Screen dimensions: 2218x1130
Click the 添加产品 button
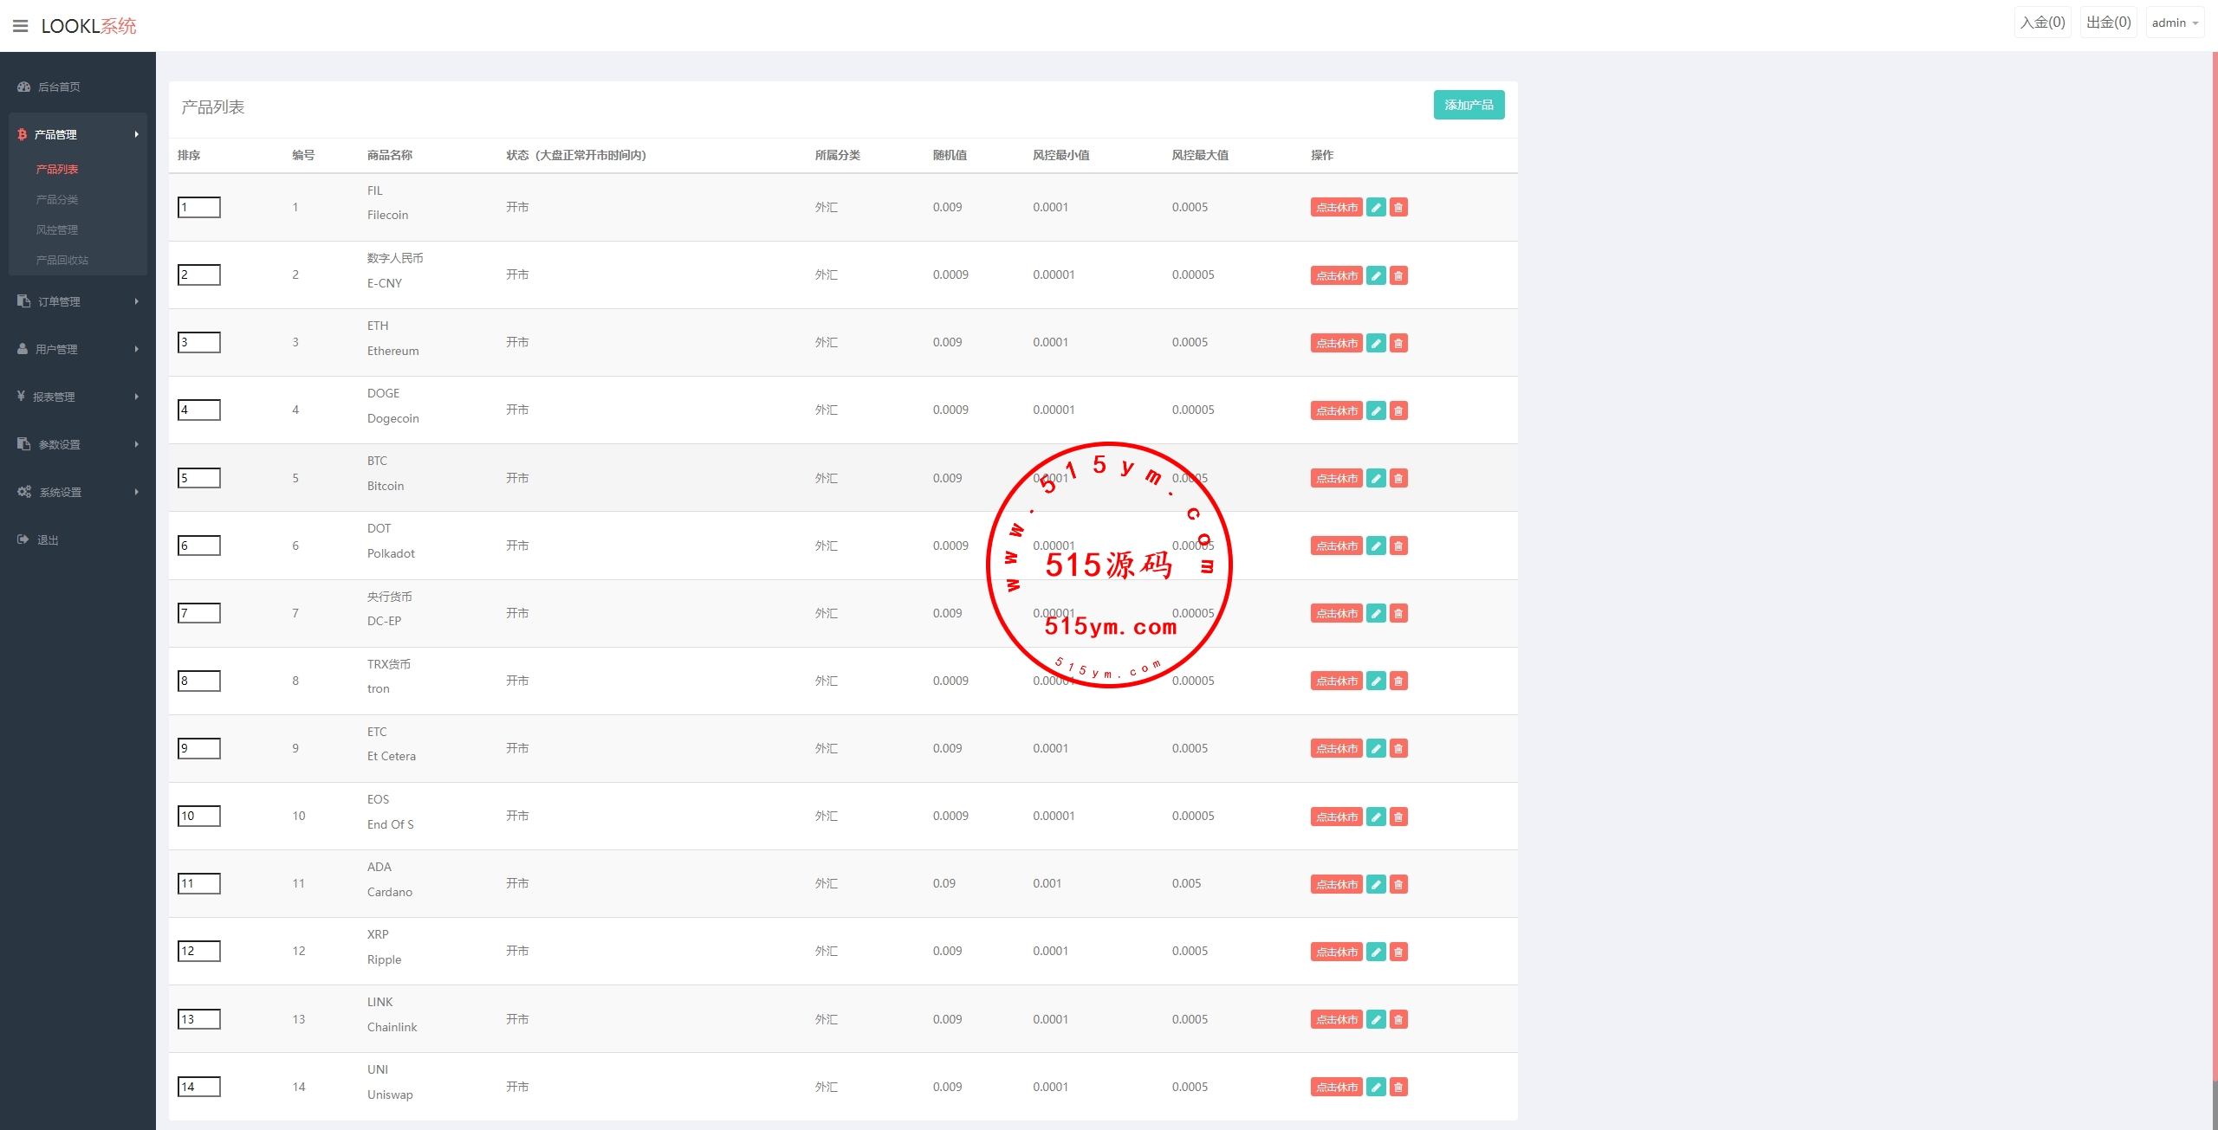pos(1469,105)
